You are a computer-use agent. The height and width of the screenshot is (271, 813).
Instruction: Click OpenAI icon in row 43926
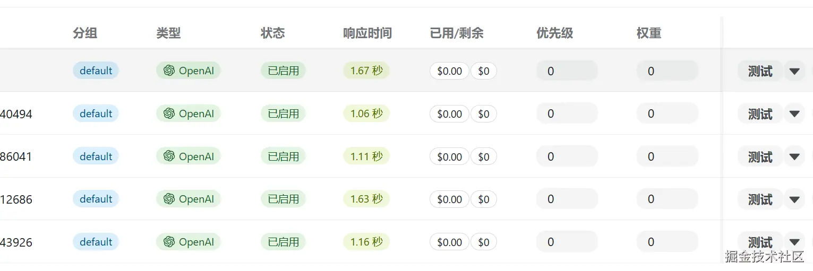[x=169, y=242]
